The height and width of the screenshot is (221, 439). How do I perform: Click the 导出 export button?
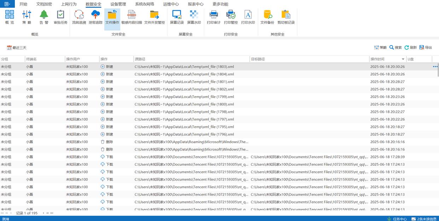(426, 48)
